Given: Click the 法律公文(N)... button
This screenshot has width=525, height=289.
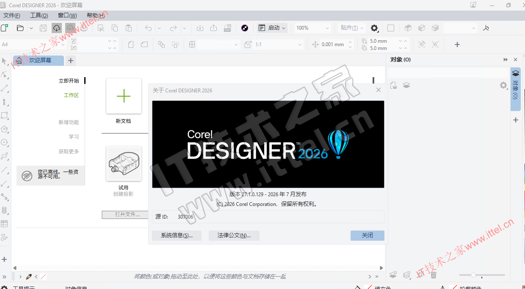Looking at the screenshot, I should point(234,236).
